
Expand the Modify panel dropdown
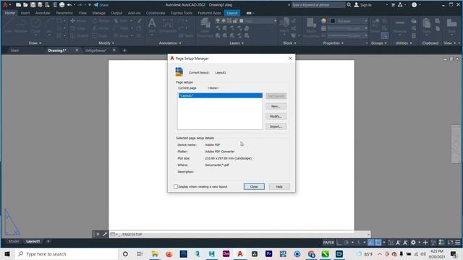click(106, 43)
